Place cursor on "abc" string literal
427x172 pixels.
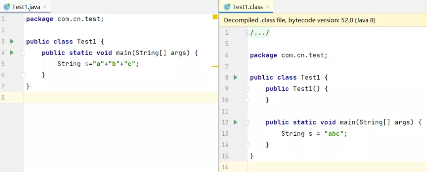click(334, 133)
